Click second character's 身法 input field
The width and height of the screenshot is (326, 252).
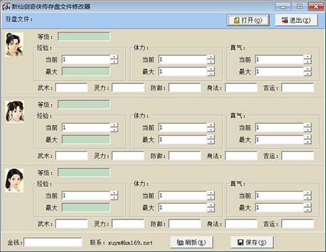point(241,156)
